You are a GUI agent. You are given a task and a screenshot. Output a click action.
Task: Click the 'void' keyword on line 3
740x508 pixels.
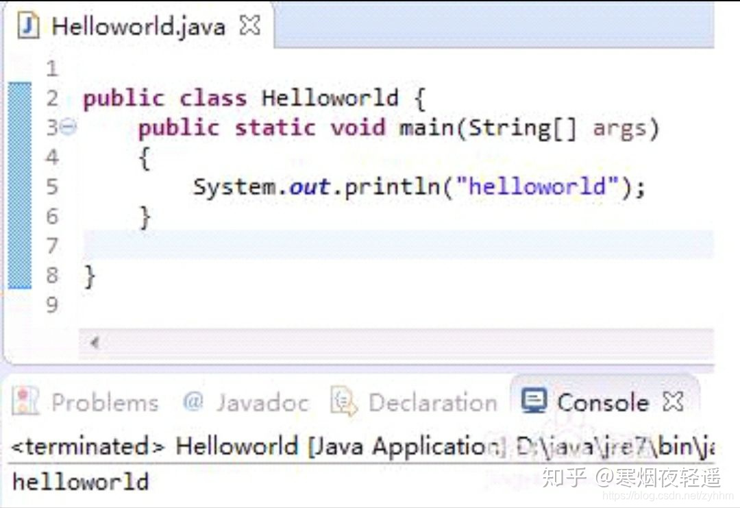pos(358,128)
